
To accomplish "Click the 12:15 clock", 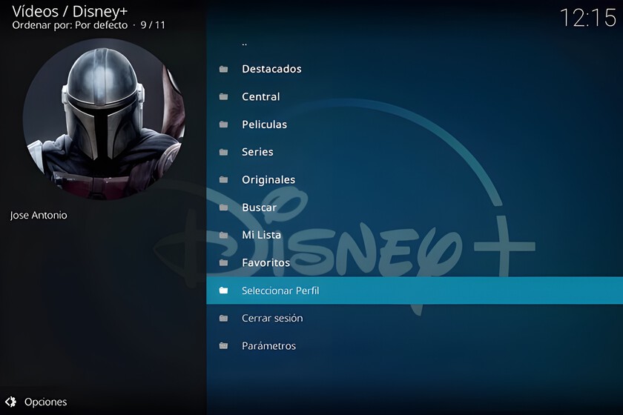I will pyautogui.click(x=588, y=18).
